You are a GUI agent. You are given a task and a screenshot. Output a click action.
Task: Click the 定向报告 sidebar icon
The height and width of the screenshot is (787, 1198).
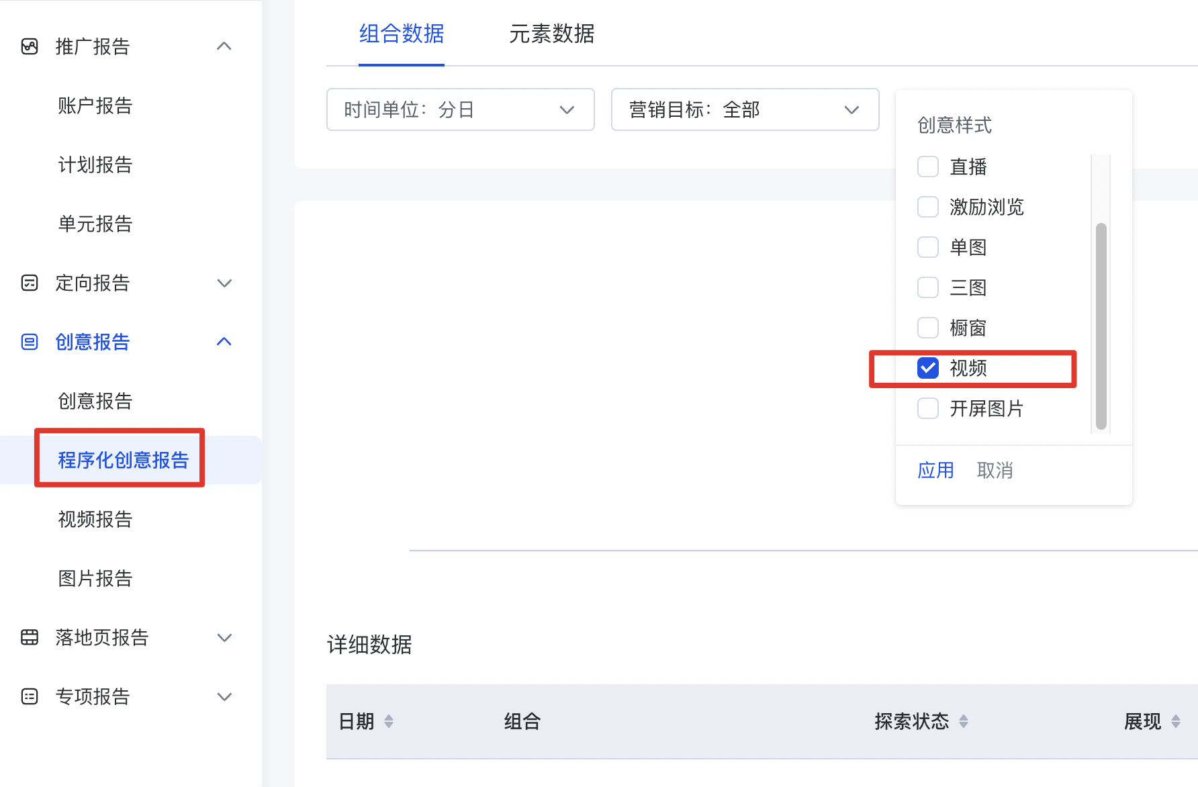click(30, 283)
